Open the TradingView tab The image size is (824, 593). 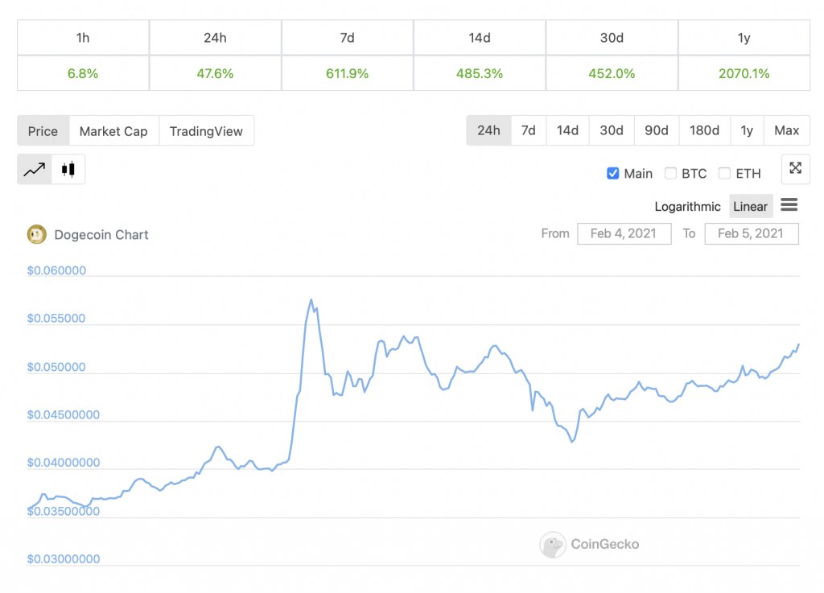[206, 131]
